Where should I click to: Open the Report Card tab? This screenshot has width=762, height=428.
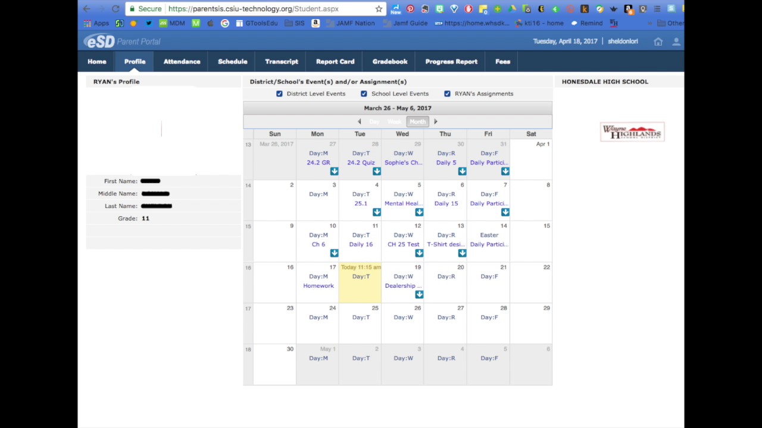coord(335,62)
